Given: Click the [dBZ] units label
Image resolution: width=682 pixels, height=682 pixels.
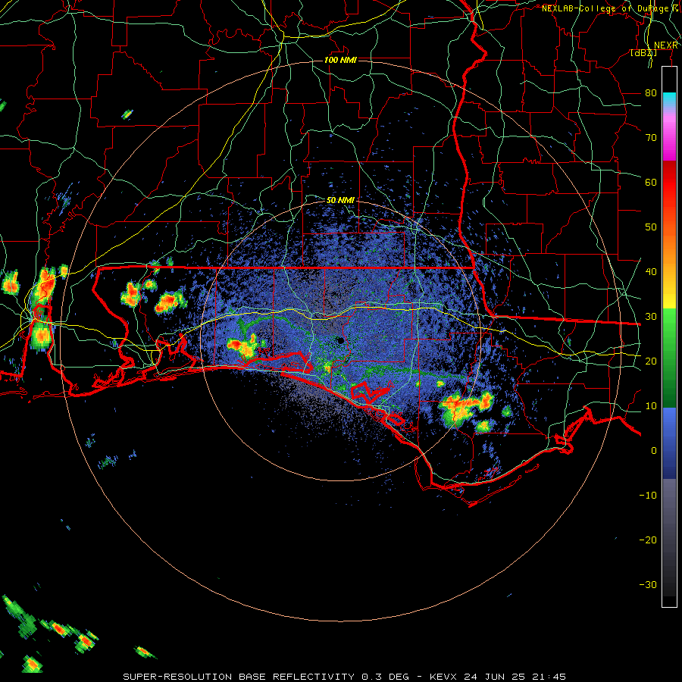Looking at the screenshot, I should pos(643,53).
